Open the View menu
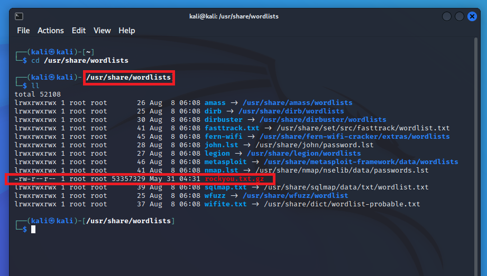Image resolution: width=487 pixels, height=276 pixels. 102,31
